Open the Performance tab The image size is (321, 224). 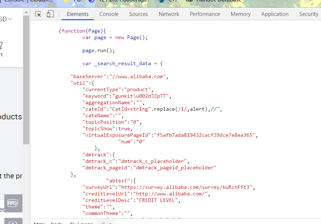(205, 14)
